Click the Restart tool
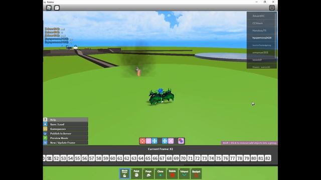321x180 pixels. tap(196, 173)
